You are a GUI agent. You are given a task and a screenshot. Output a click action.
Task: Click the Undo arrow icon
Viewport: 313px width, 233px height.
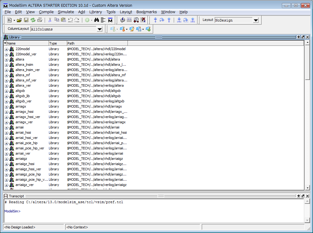[70, 20]
